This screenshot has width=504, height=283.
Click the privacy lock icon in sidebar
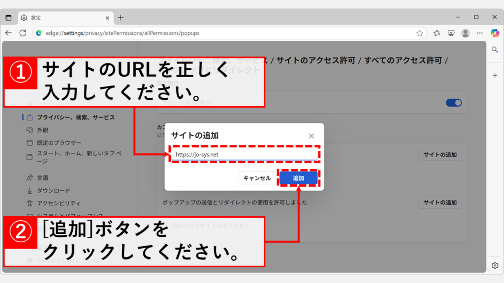click(30, 117)
